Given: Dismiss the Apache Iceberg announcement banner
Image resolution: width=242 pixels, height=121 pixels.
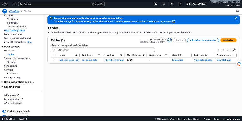Looking at the screenshot, I should click(236, 18).
